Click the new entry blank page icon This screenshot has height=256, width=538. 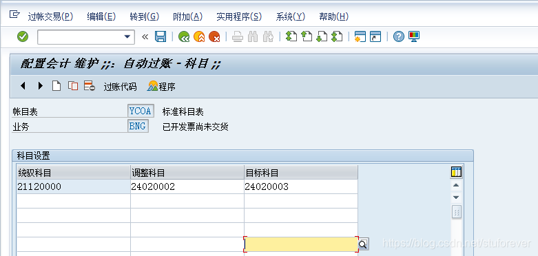(56, 86)
